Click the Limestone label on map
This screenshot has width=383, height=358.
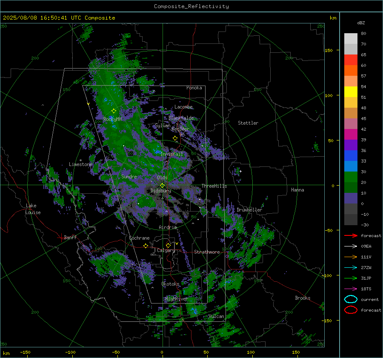pyautogui.click(x=80, y=164)
